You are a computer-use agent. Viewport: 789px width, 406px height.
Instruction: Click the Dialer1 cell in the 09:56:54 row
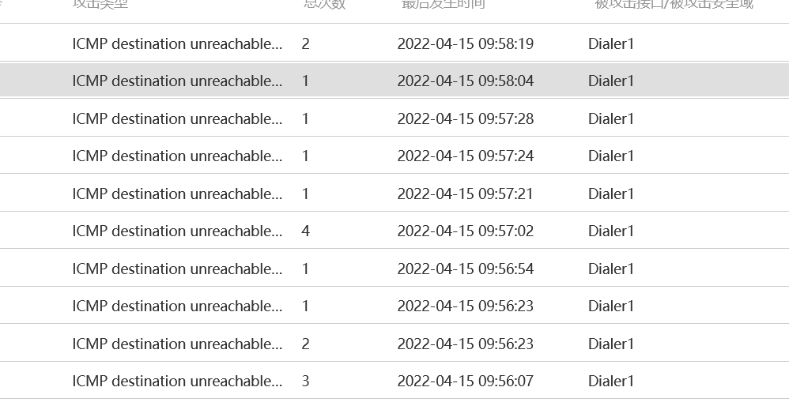(611, 269)
